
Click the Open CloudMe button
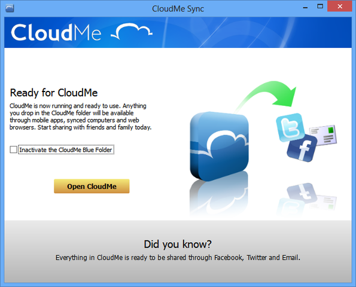[92, 187]
